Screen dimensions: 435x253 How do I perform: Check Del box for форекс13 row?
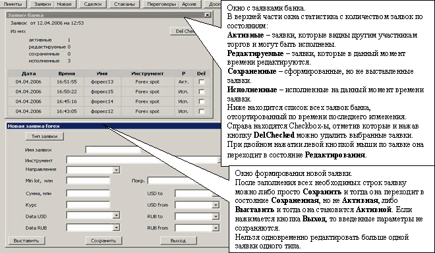click(202, 82)
